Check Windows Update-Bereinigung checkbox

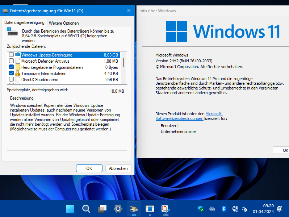12,55
